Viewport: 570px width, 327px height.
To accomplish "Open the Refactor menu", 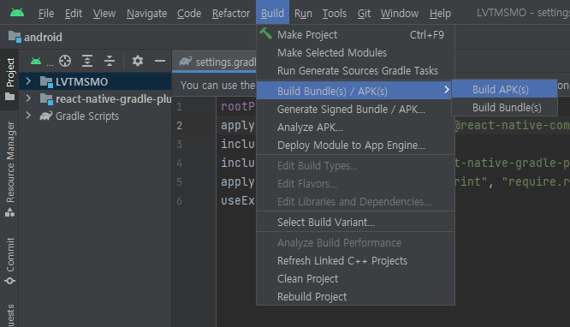I will pos(231,14).
